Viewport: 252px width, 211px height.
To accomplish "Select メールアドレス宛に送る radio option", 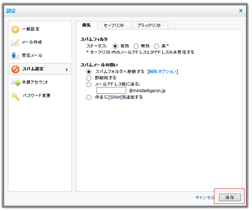I will click(89, 84).
